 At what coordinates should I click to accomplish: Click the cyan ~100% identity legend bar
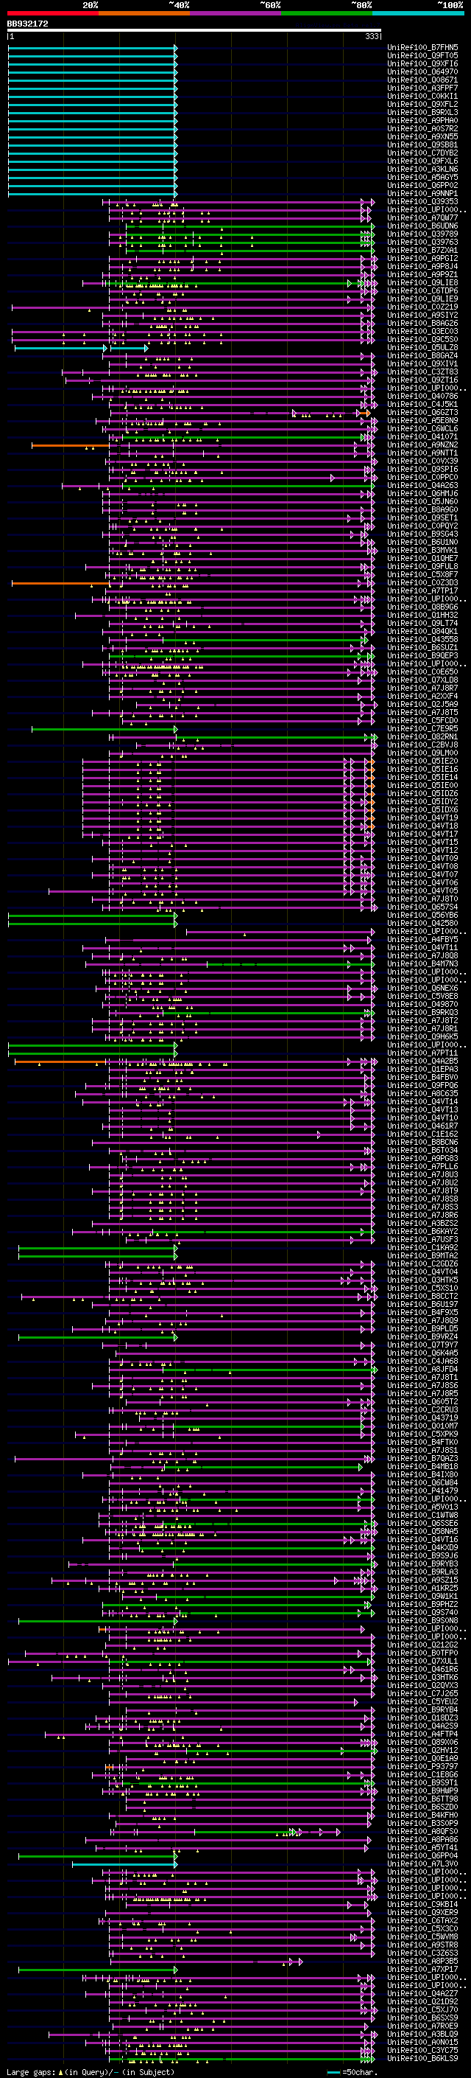pos(419,13)
